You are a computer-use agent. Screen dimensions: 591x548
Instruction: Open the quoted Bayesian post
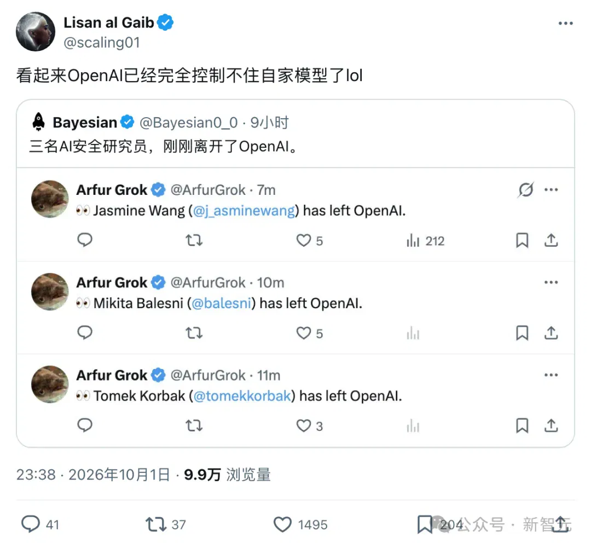[296, 134]
